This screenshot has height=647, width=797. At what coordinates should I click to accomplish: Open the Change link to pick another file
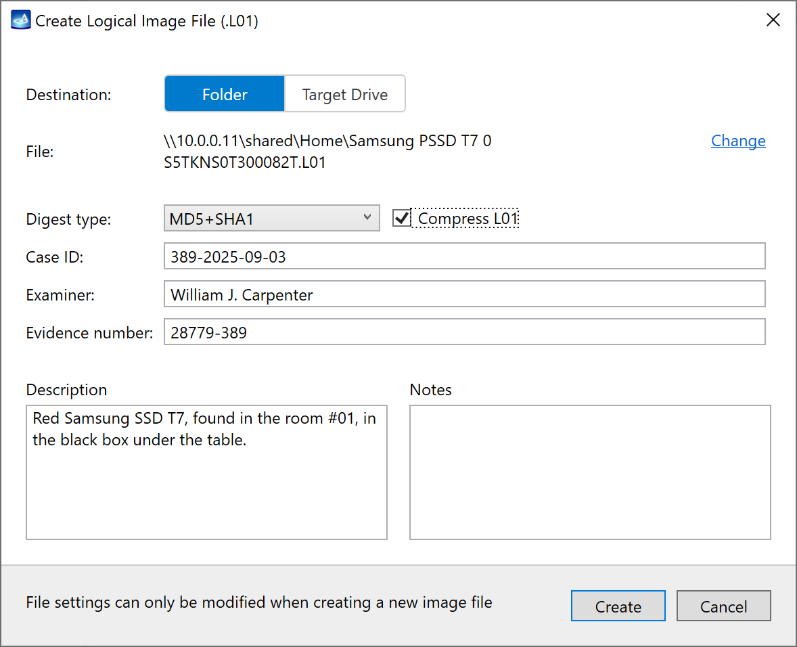tap(738, 141)
